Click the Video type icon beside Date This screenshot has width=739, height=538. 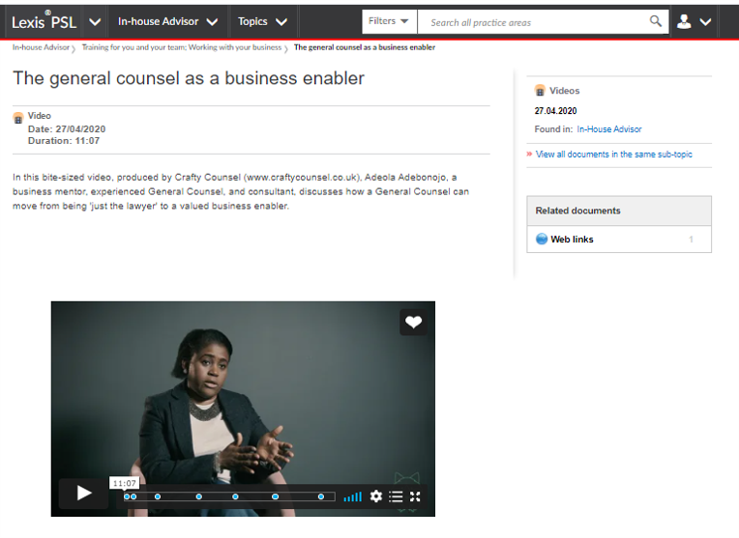click(18, 118)
